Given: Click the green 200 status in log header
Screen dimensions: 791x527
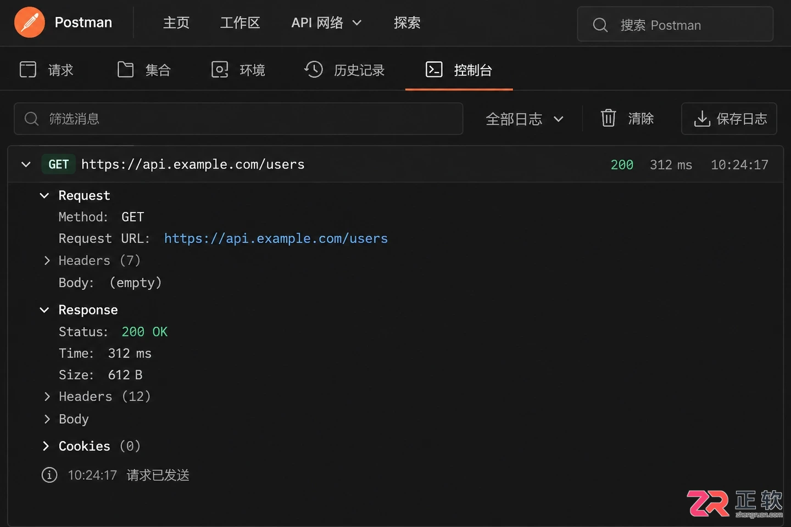Looking at the screenshot, I should [622, 165].
